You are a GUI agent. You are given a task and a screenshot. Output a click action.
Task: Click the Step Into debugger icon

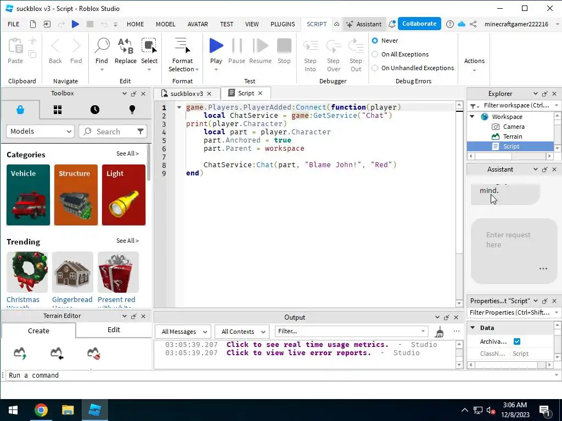click(311, 46)
